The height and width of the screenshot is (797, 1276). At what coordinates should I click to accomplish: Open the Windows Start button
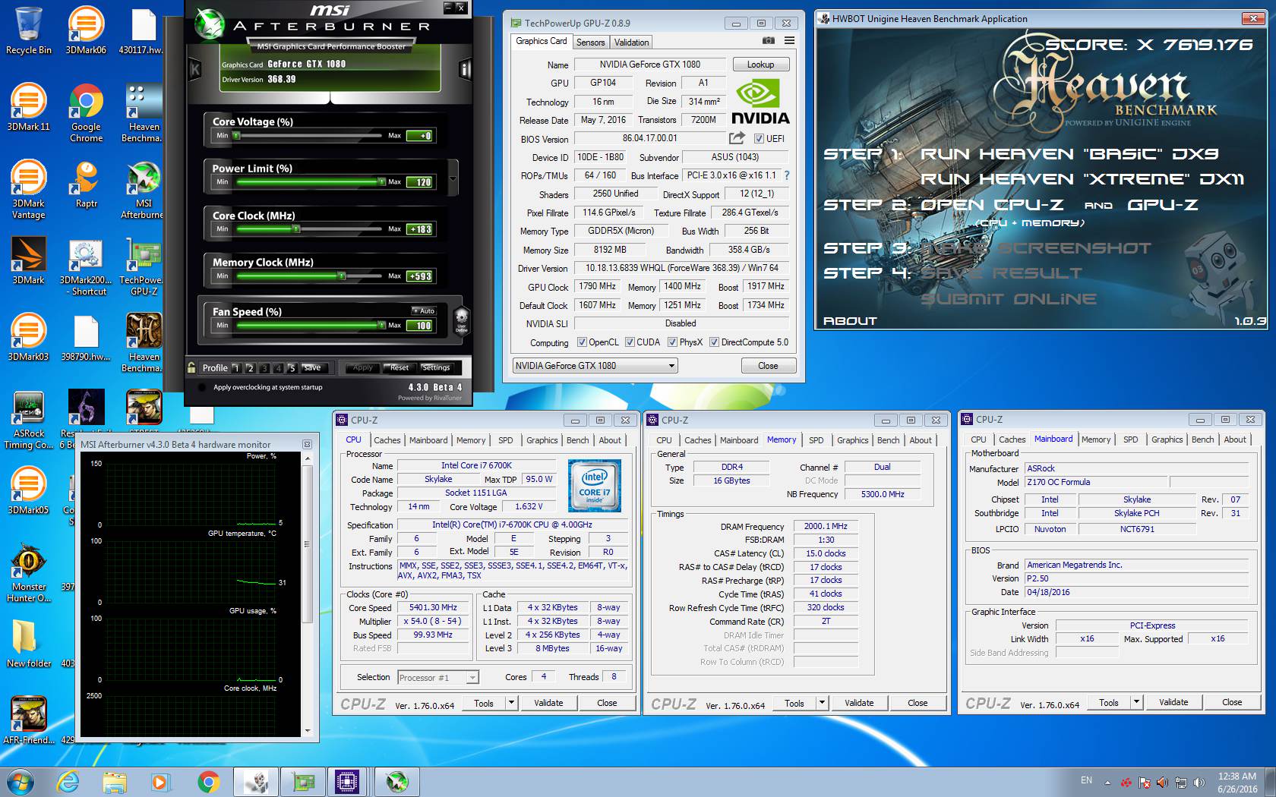pos(19,782)
